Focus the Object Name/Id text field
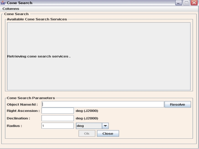 pos(103,104)
